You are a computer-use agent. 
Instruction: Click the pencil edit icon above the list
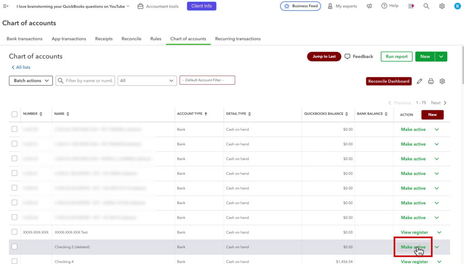[420, 81]
